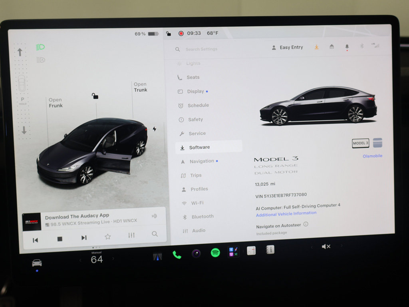
Task: Raise volume with right chevron by speaker
Action: [x=341, y=246]
